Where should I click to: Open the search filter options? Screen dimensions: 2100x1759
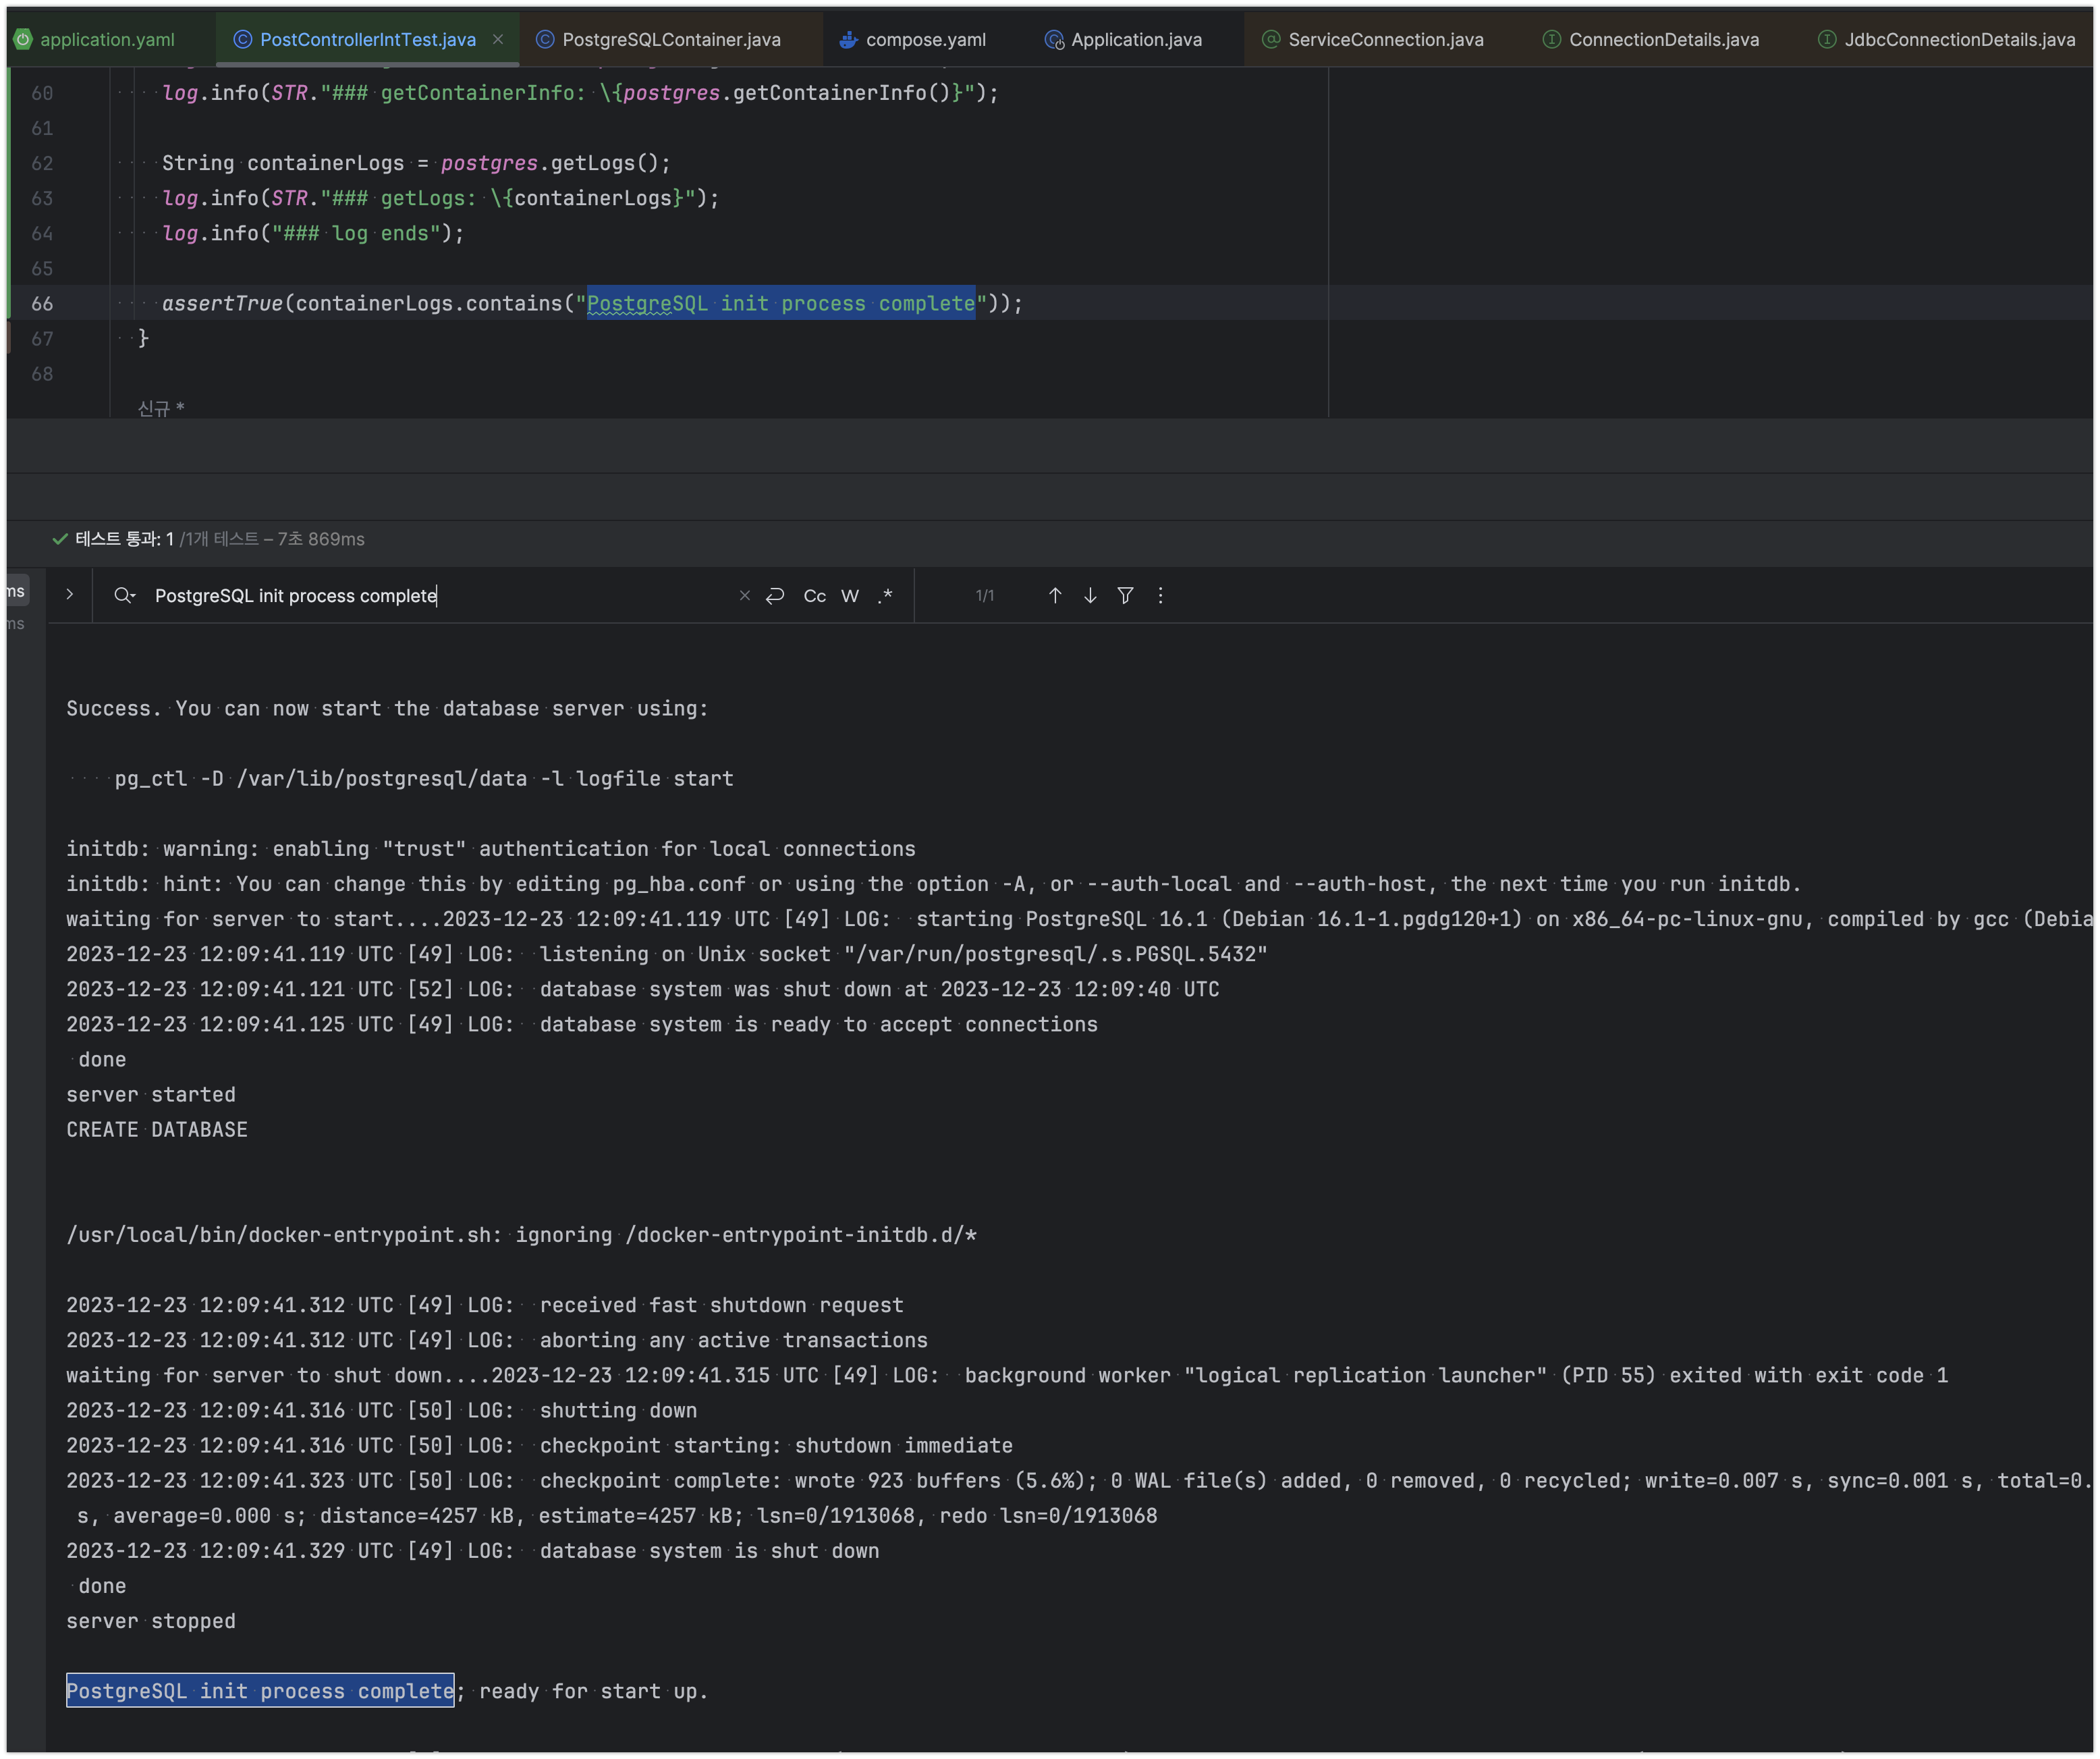tap(1125, 596)
